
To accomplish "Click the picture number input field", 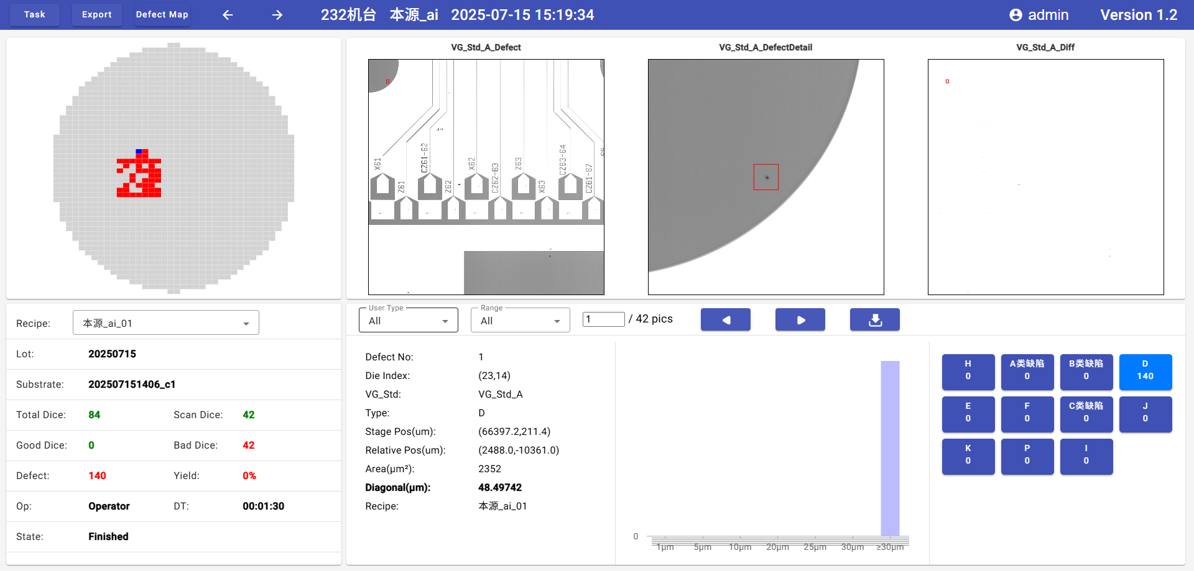I will (603, 319).
